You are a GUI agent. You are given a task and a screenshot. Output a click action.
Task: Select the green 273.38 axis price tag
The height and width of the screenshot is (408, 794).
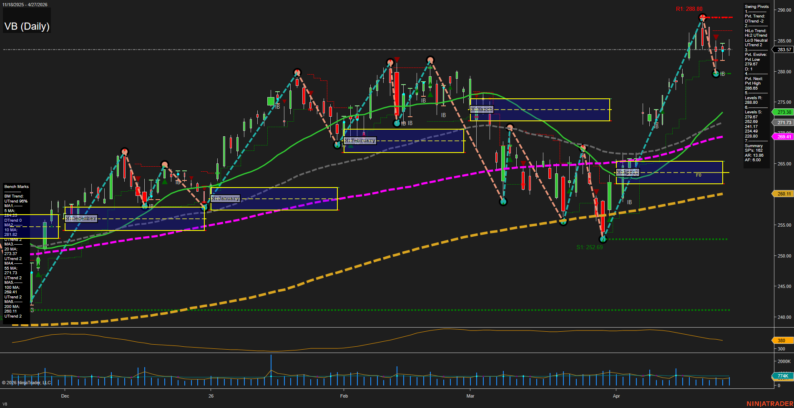pos(784,112)
